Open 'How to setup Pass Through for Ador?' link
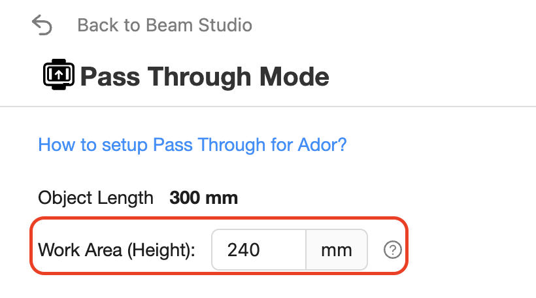This screenshot has height=298, width=536. pyautogui.click(x=192, y=144)
